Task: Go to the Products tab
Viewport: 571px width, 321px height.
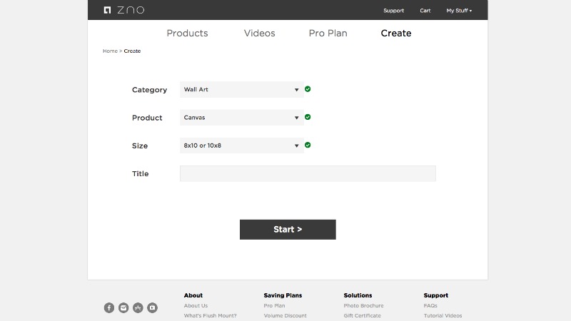Action: [x=187, y=33]
